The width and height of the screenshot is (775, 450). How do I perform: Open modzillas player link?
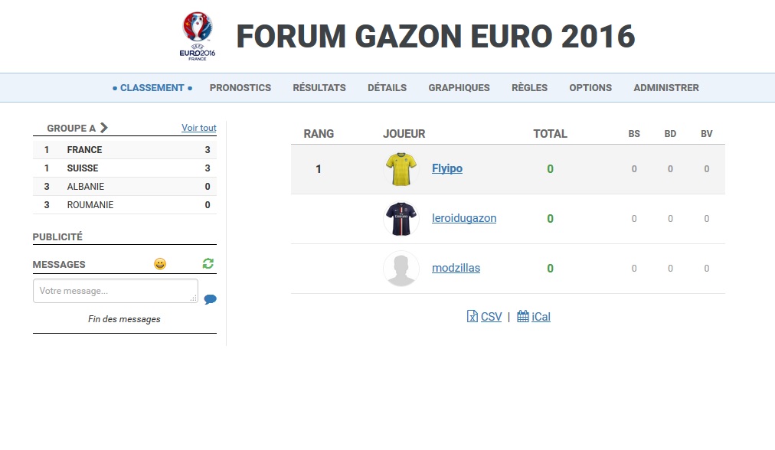tap(456, 268)
